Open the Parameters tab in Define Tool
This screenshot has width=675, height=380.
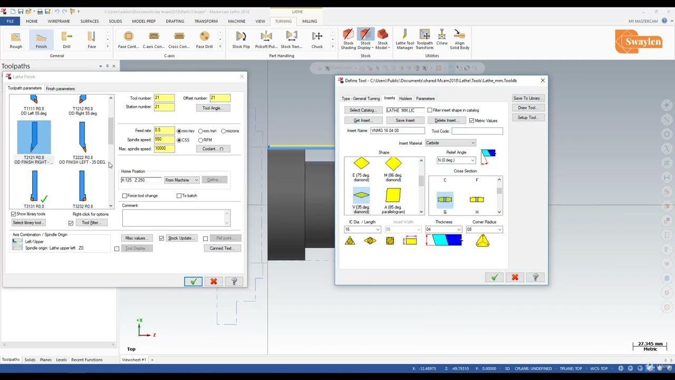point(425,99)
